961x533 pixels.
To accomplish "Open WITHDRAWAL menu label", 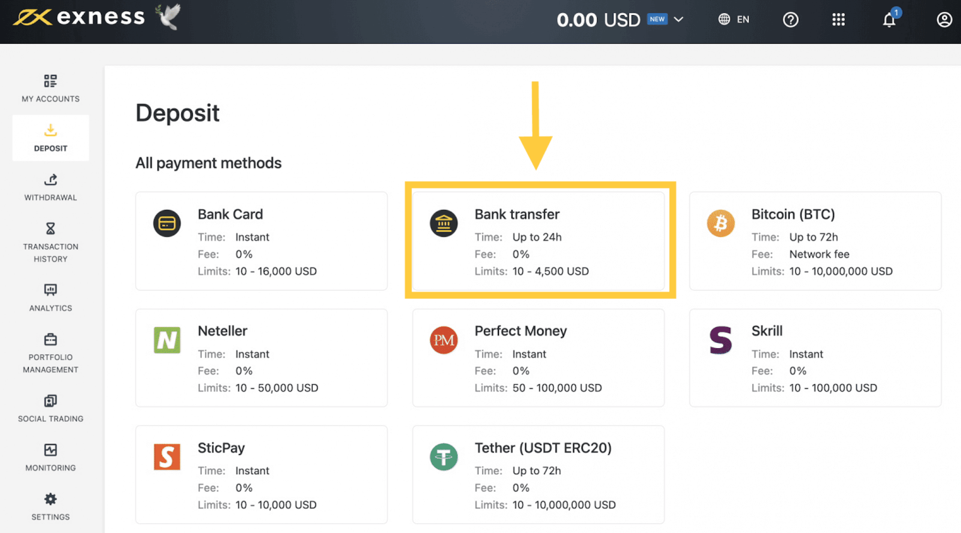I will [50, 197].
